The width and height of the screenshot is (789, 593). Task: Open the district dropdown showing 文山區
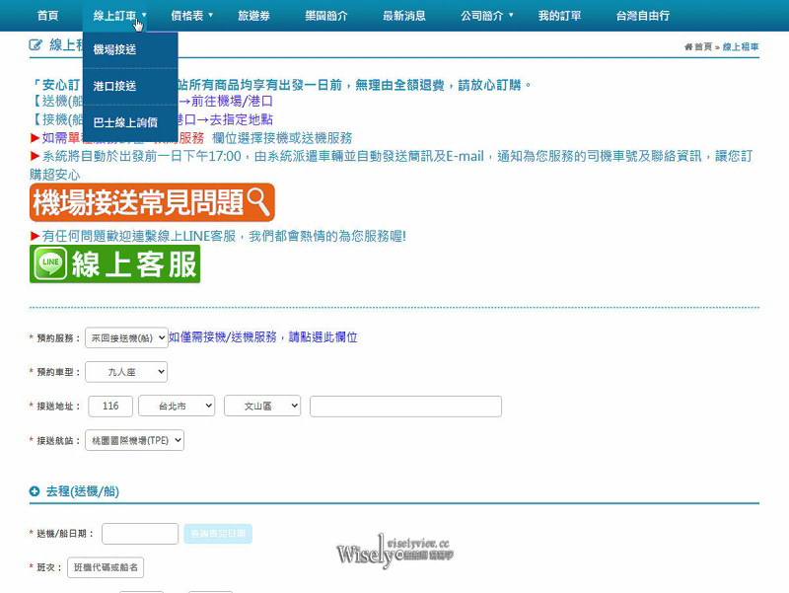261,407
